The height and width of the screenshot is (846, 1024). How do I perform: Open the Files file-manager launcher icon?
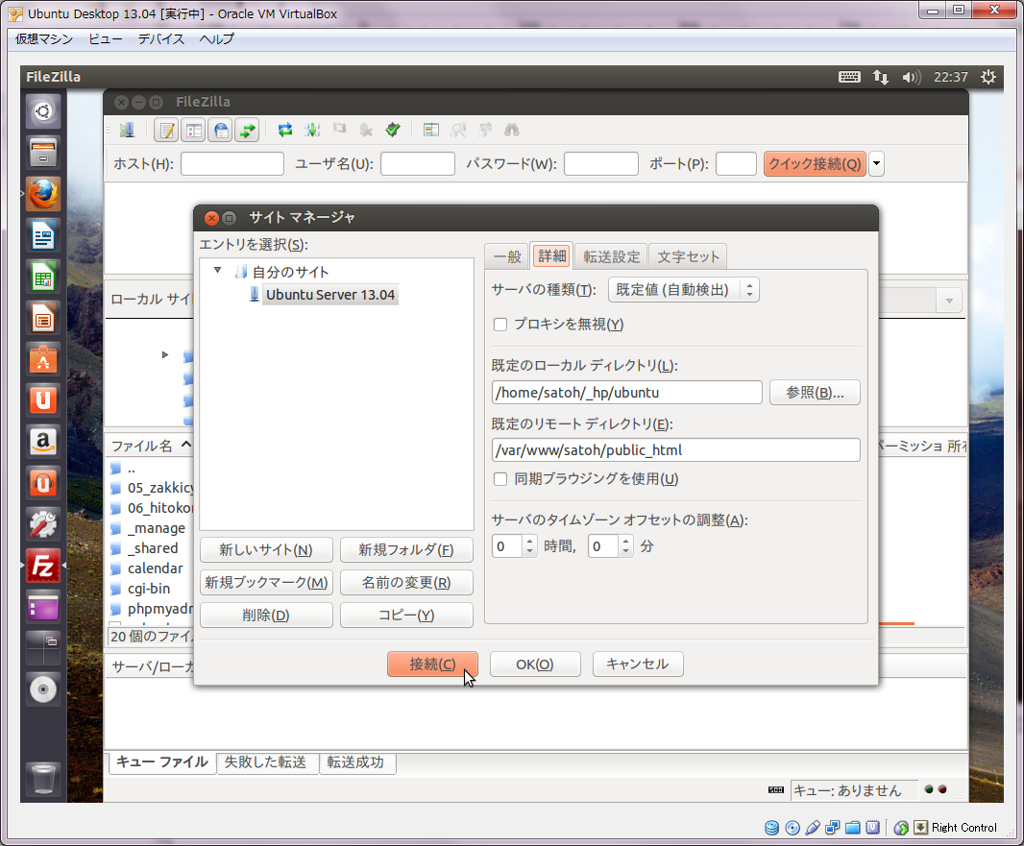[x=43, y=153]
